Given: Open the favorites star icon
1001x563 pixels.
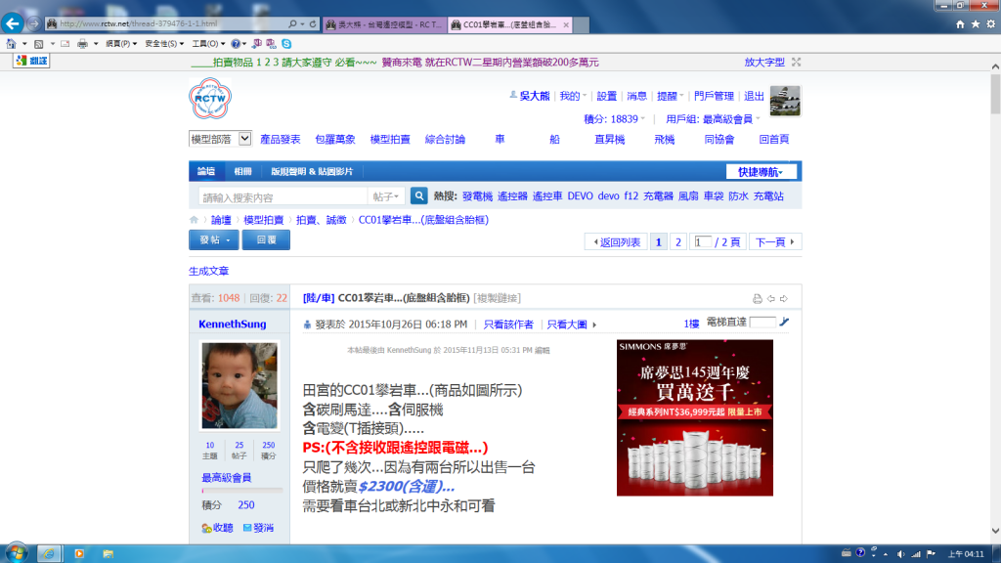Looking at the screenshot, I should pyautogui.click(x=976, y=23).
